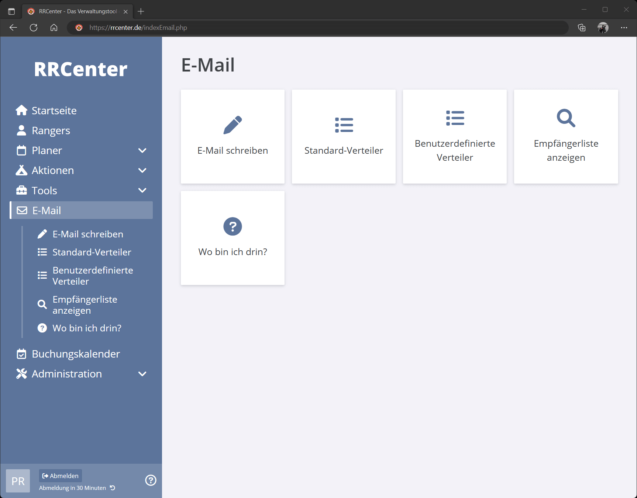Open the Startseite home icon
Screen dimensions: 637x498
[21, 110]
